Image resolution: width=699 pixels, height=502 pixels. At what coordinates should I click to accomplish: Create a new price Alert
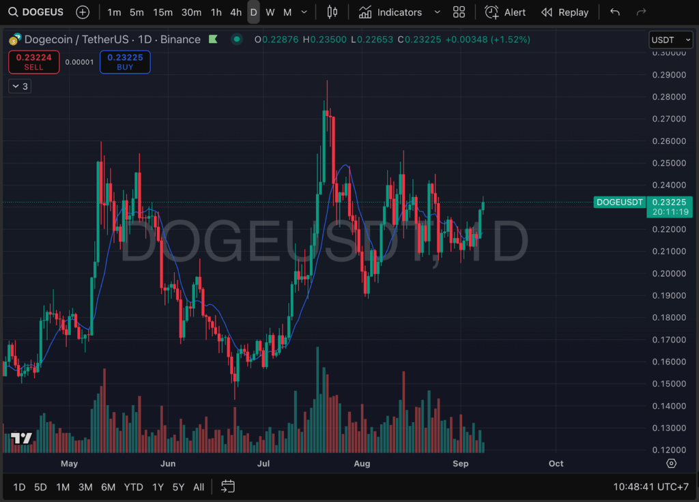(x=505, y=12)
